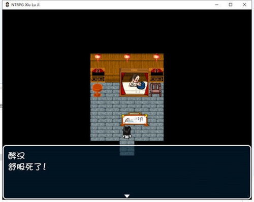This screenshot has height=202, width=254.
Task: Click the right red lantern on the wall
Action: click(156, 57)
